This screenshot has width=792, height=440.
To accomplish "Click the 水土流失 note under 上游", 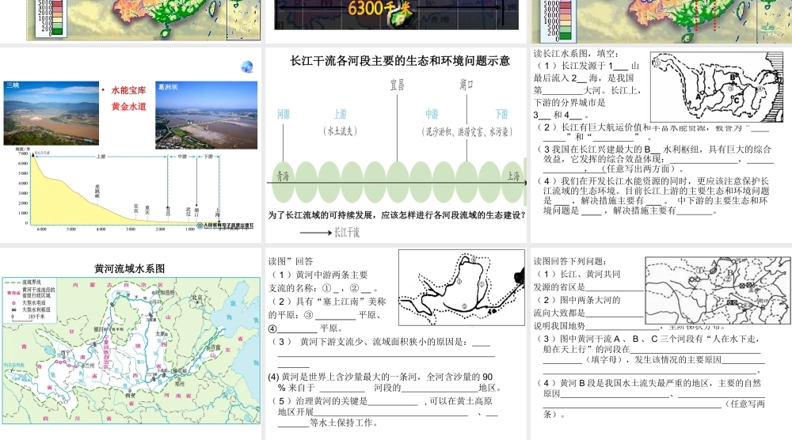I will (341, 131).
